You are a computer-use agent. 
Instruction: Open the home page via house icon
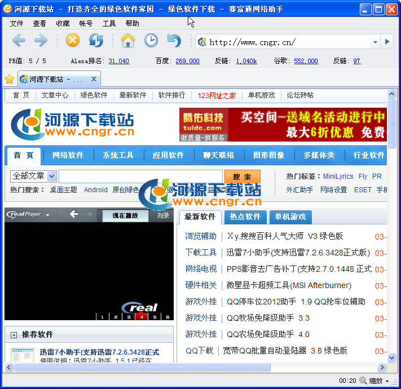pyautogui.click(x=128, y=41)
